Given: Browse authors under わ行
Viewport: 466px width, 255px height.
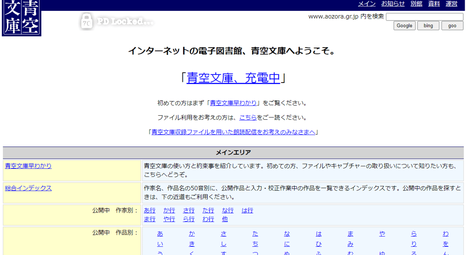Looking at the screenshot, I should pyautogui.click(x=208, y=219).
